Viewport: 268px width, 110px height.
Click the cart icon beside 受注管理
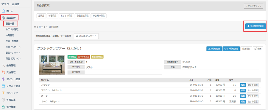[x=3, y=72]
